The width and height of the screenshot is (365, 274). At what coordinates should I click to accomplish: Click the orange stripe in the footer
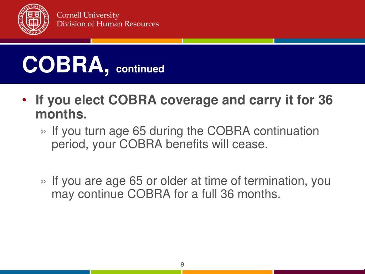pyautogui.click(x=227, y=272)
